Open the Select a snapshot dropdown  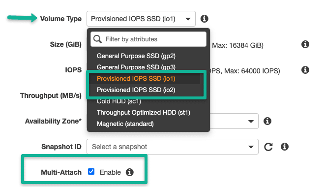click(x=173, y=147)
